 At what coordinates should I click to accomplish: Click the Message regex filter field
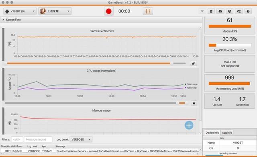(38, 139)
